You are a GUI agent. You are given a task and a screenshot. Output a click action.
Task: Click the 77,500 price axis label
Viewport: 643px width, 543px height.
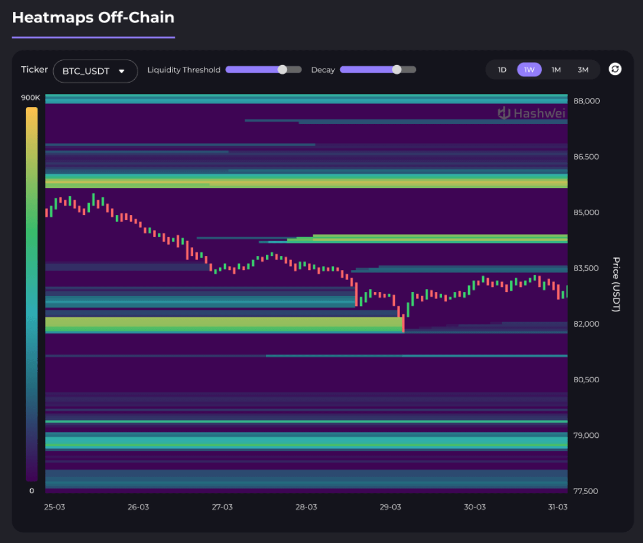click(x=586, y=491)
